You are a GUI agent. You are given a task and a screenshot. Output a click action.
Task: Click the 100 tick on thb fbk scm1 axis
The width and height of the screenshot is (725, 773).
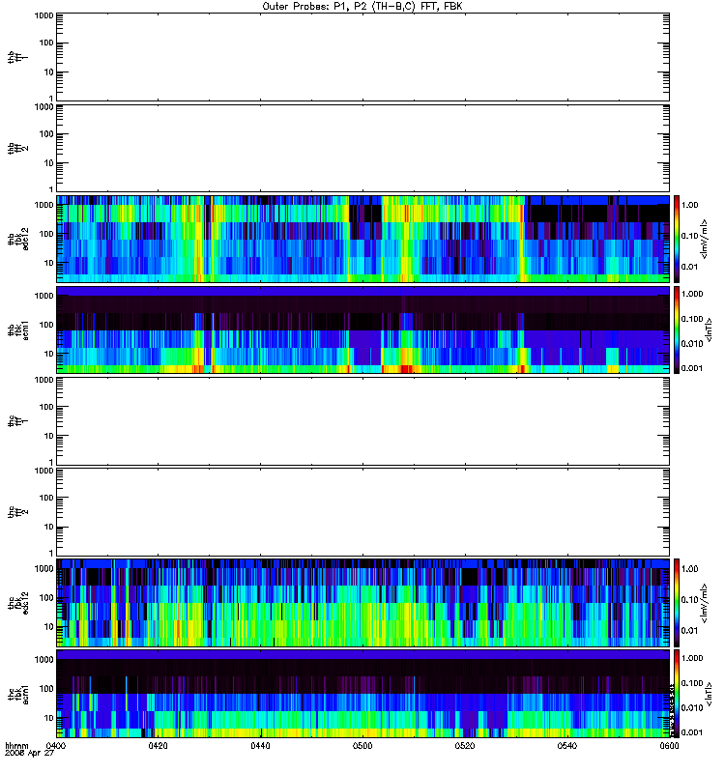point(46,325)
